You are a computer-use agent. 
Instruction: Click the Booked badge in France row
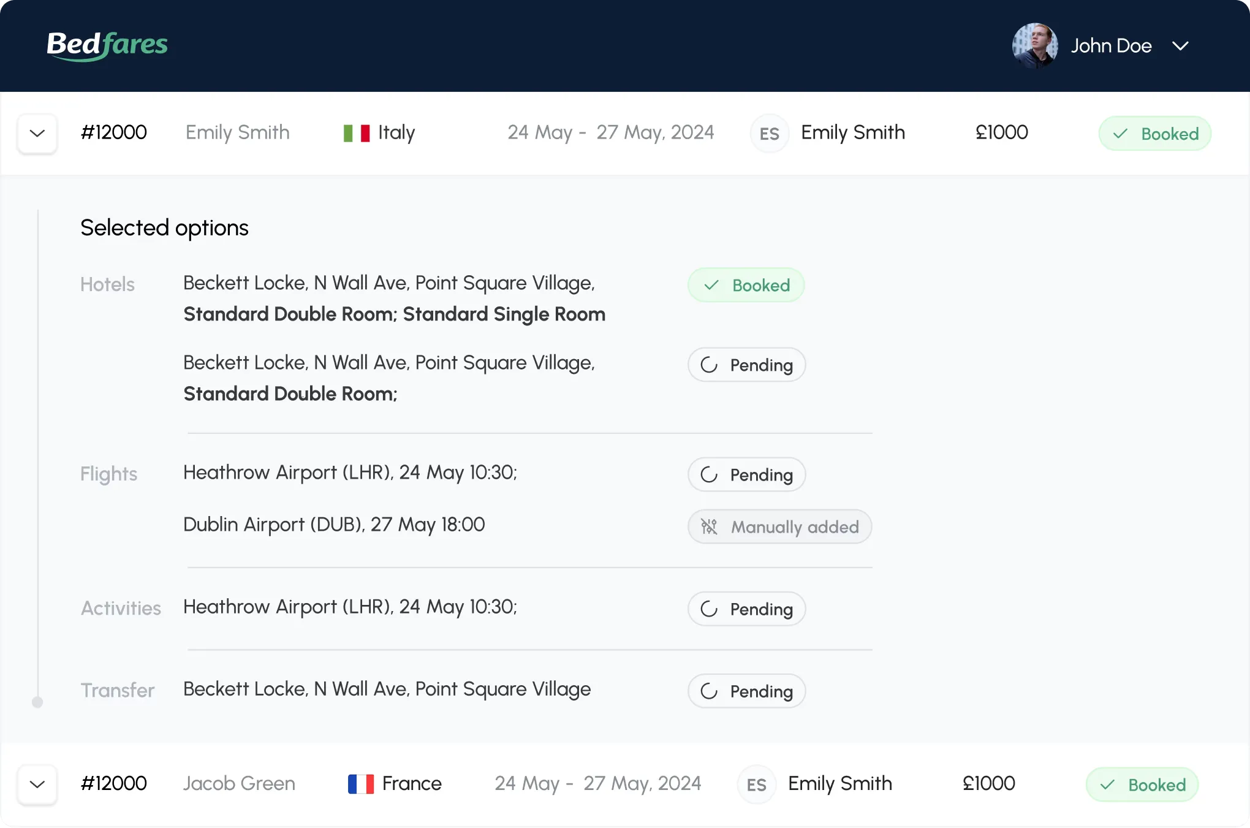[x=1142, y=784]
